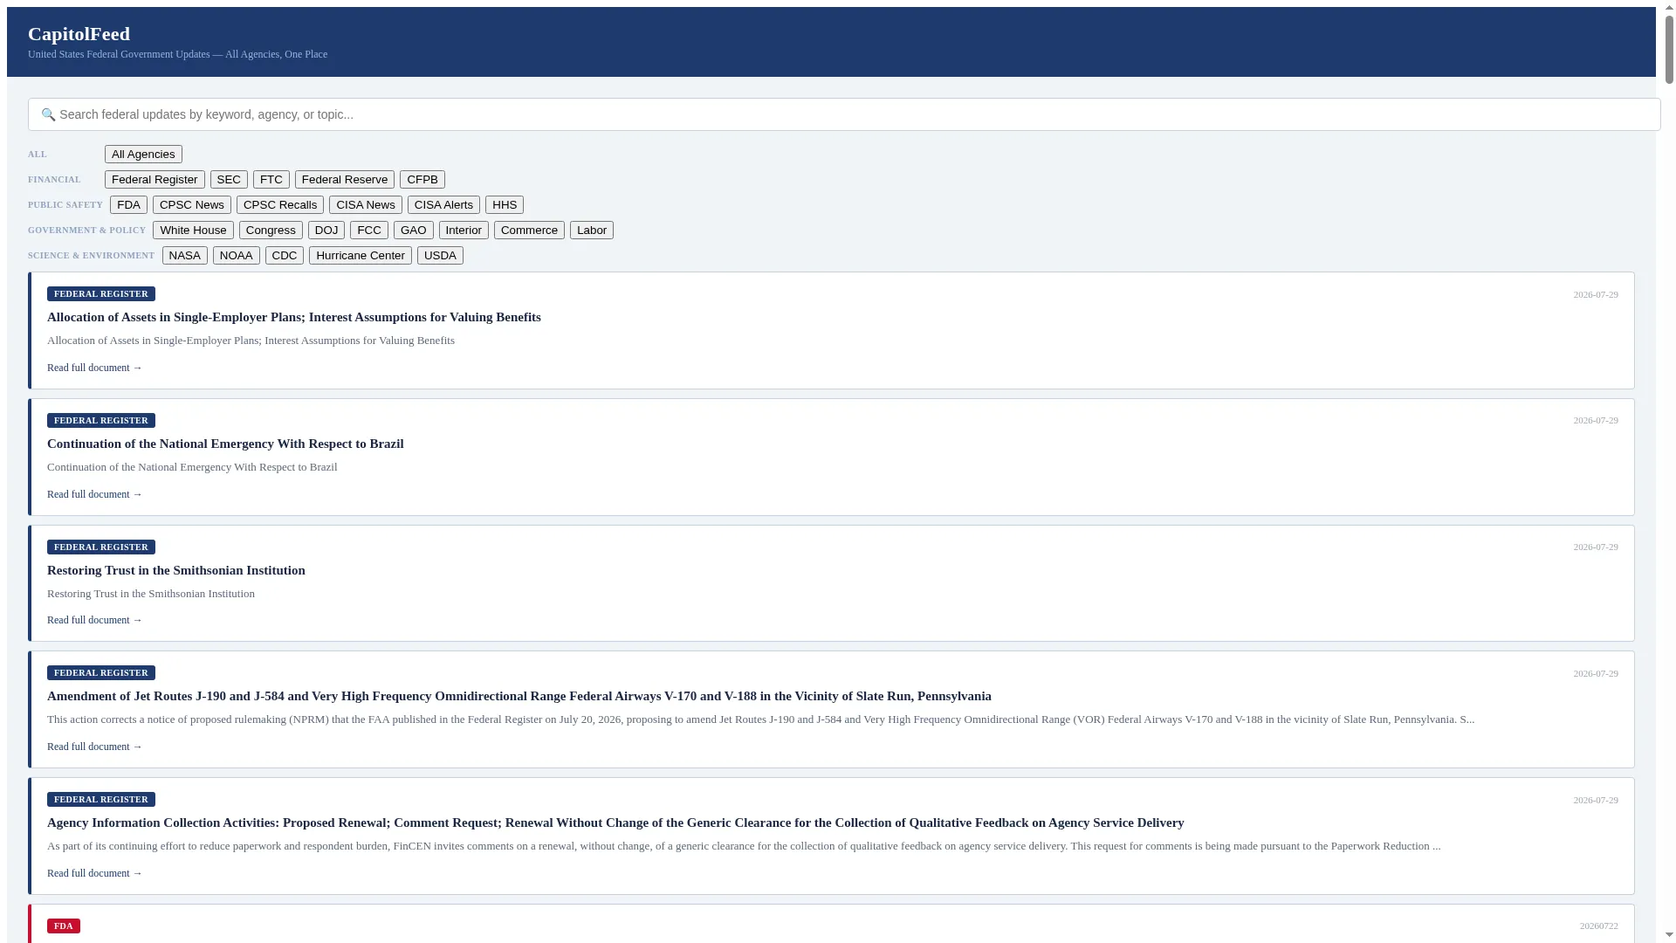Show Congress updates

(x=271, y=231)
